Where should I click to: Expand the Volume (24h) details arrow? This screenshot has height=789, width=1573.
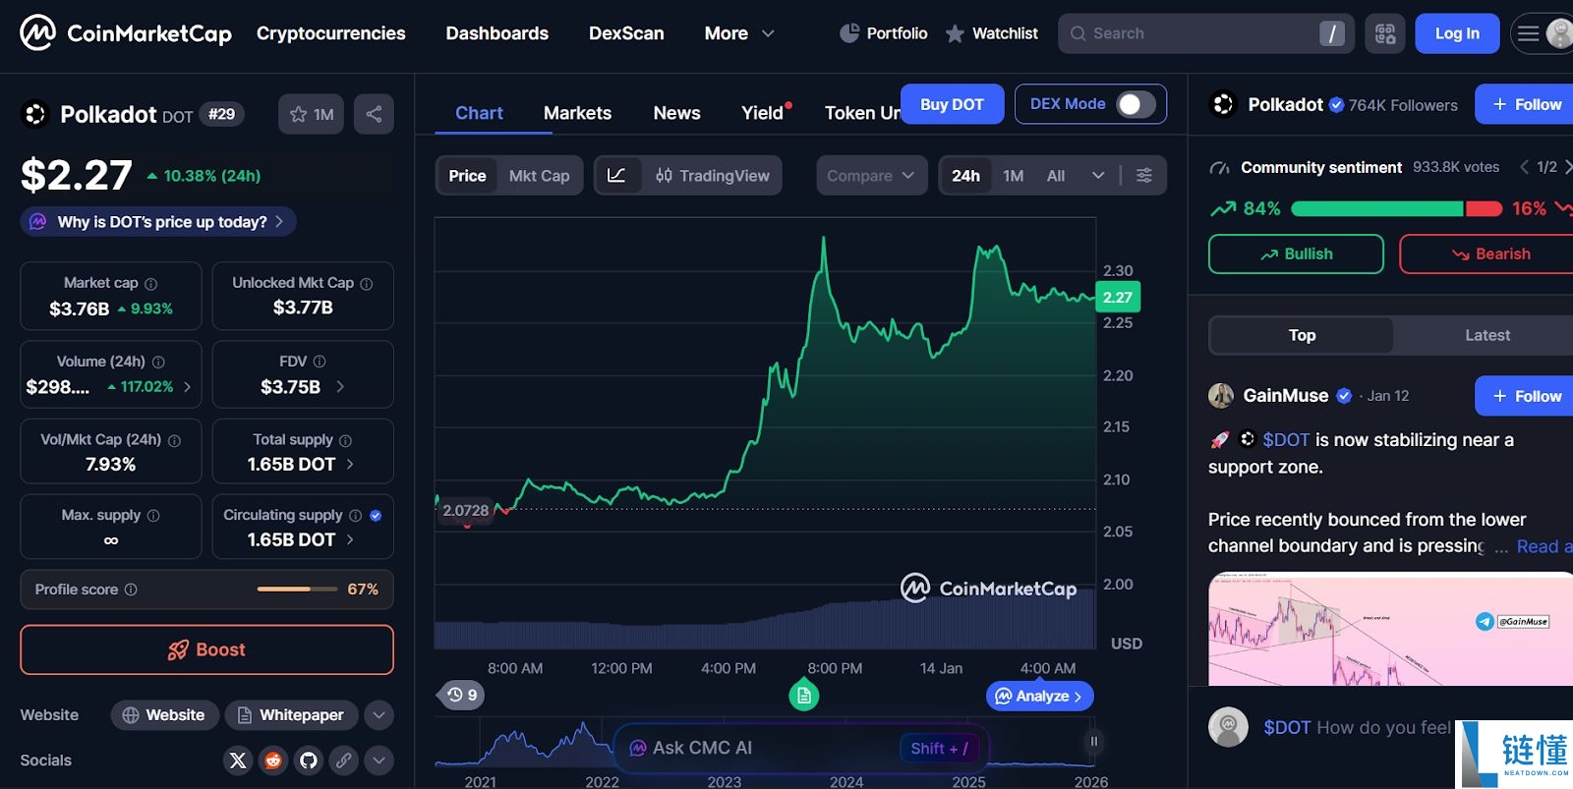pyautogui.click(x=187, y=387)
